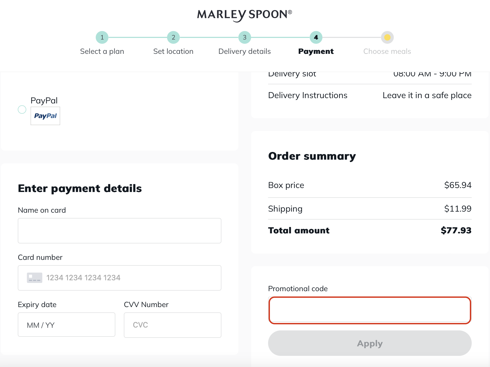Switch to the Payment step label

[x=316, y=51]
